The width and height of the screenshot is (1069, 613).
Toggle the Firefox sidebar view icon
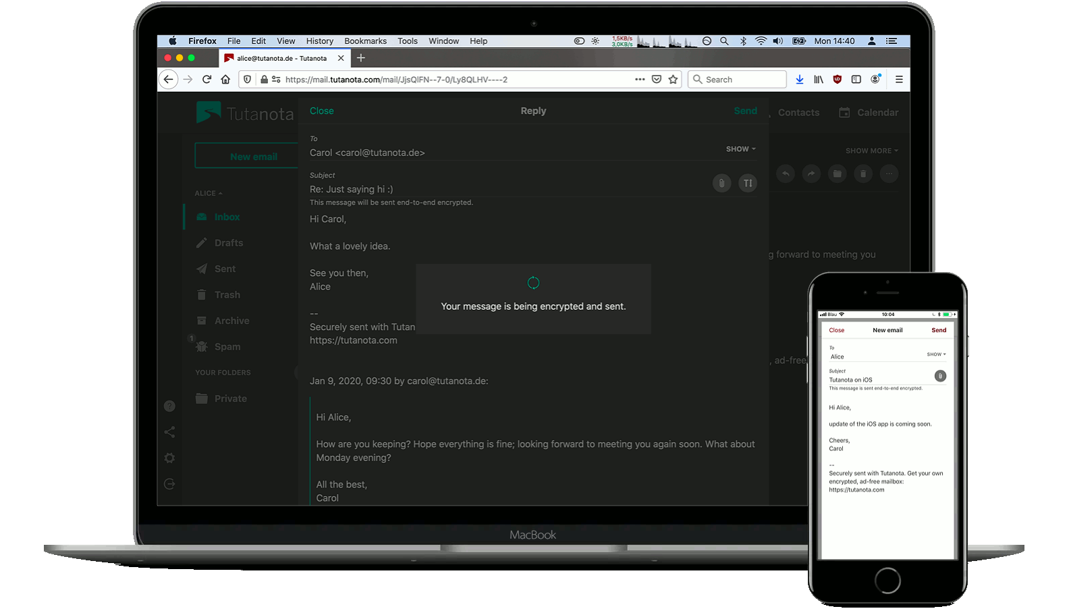(856, 80)
